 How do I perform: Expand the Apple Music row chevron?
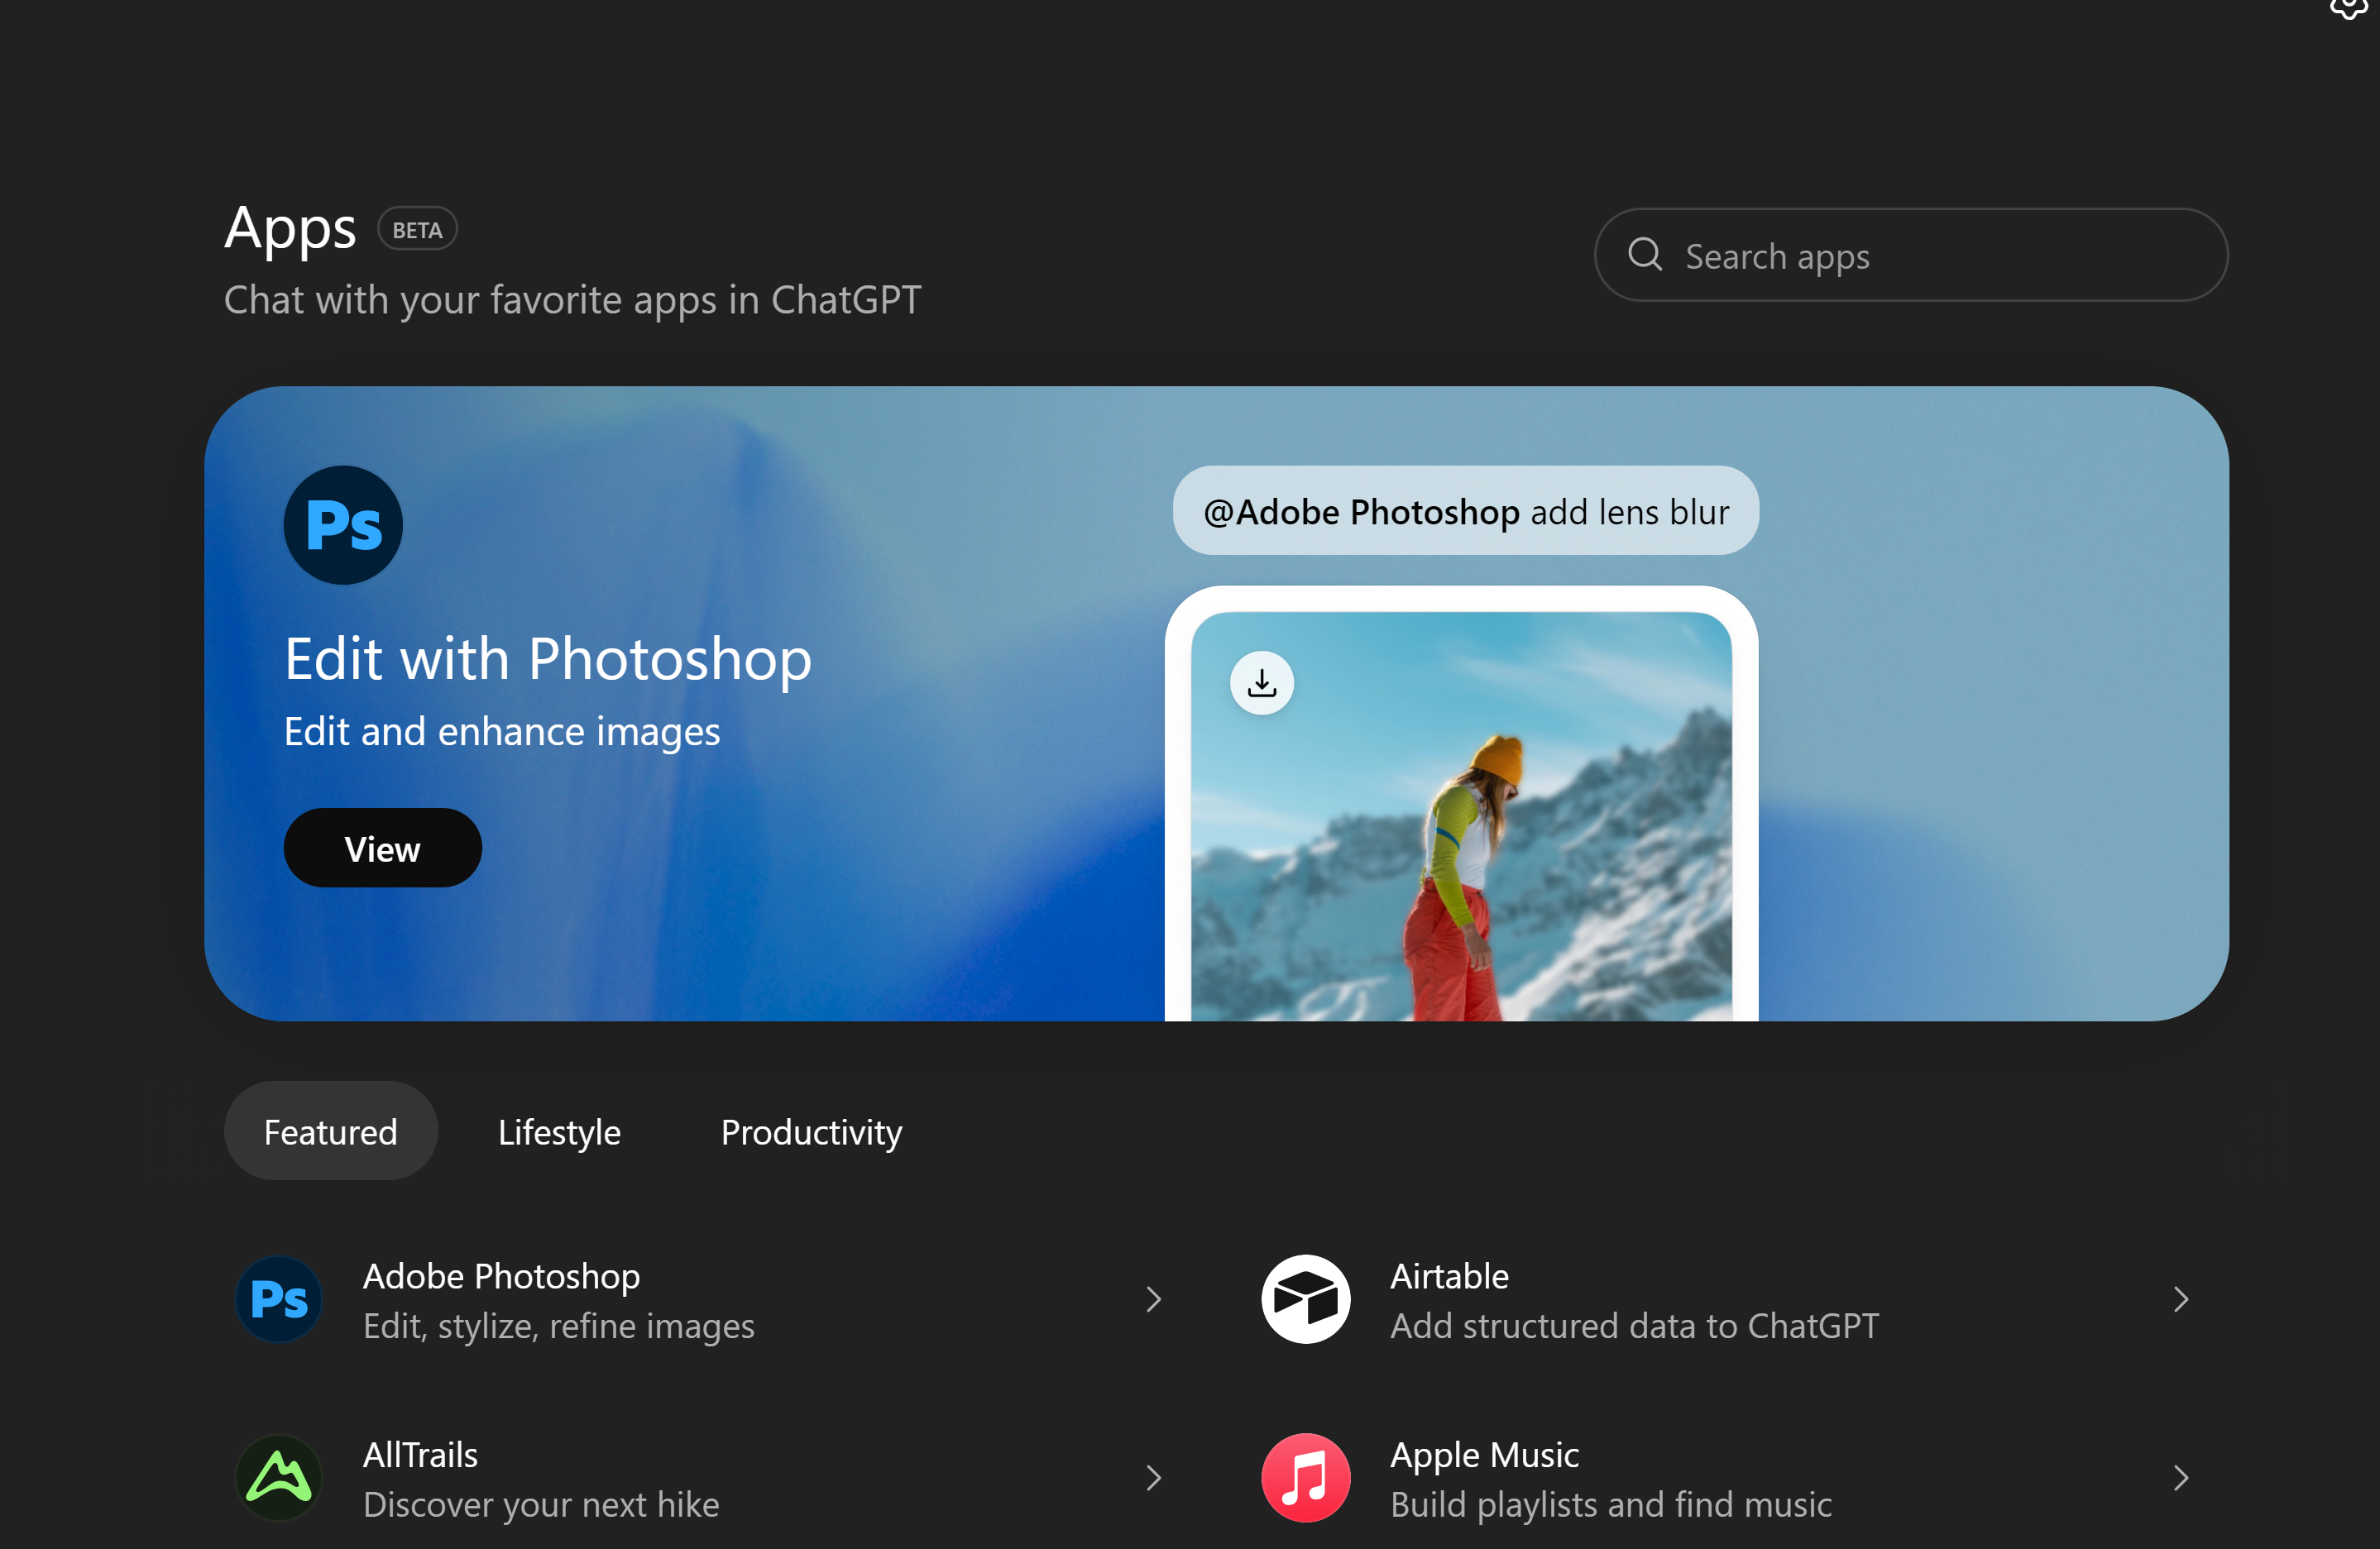coord(2181,1477)
